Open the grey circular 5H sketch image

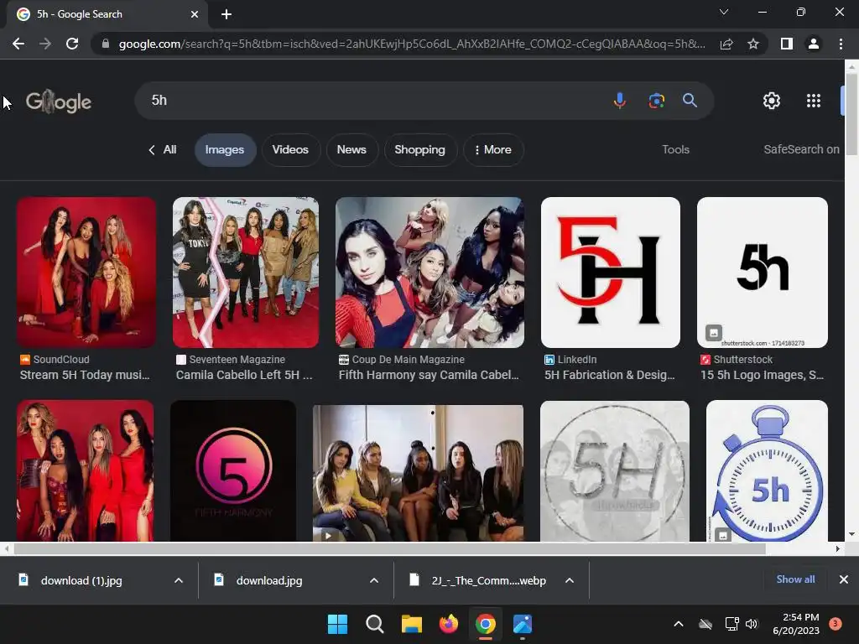pyautogui.click(x=615, y=471)
